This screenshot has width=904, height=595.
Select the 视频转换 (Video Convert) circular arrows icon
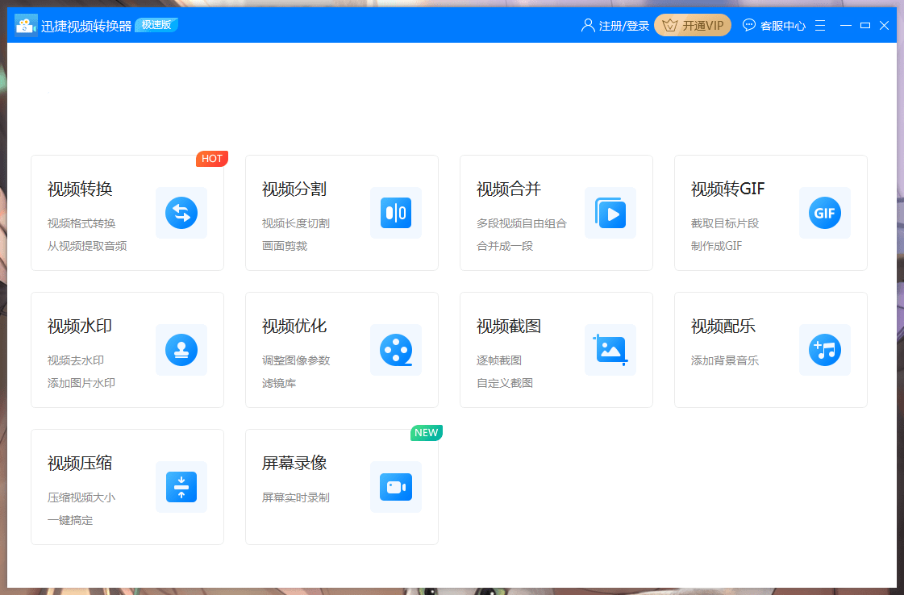tap(181, 213)
